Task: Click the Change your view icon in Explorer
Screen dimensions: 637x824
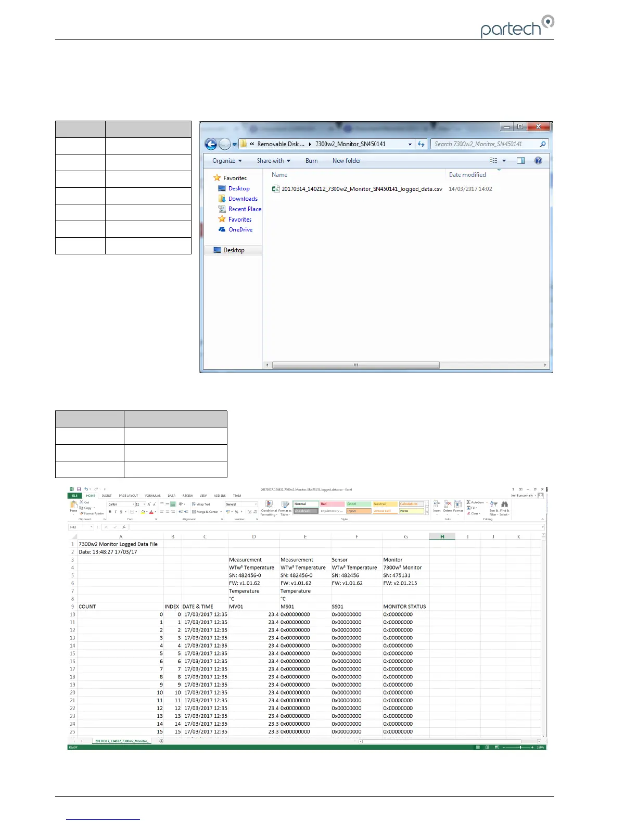Action: click(x=493, y=161)
